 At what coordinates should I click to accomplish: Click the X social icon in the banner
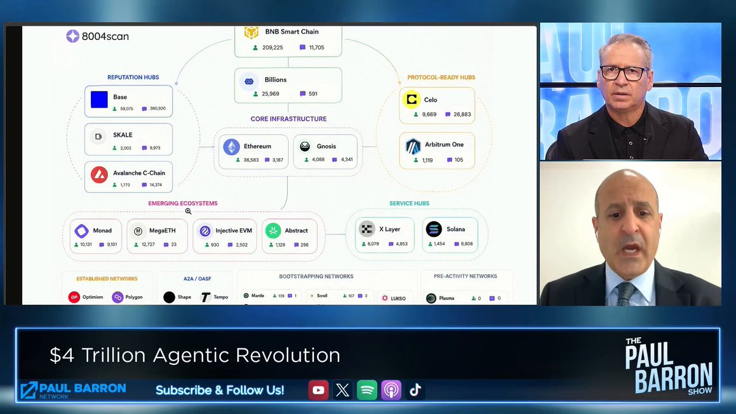tap(343, 390)
